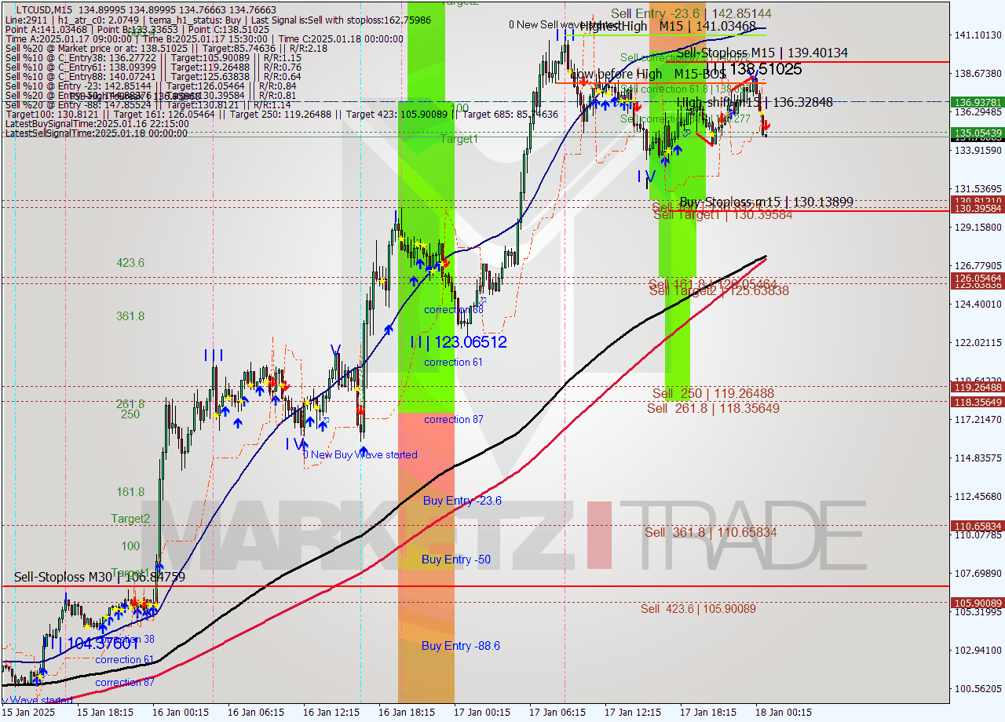Click the 'M15-BOS | 138.51025' label
Screen dimensions: 1005x722
(x=737, y=70)
